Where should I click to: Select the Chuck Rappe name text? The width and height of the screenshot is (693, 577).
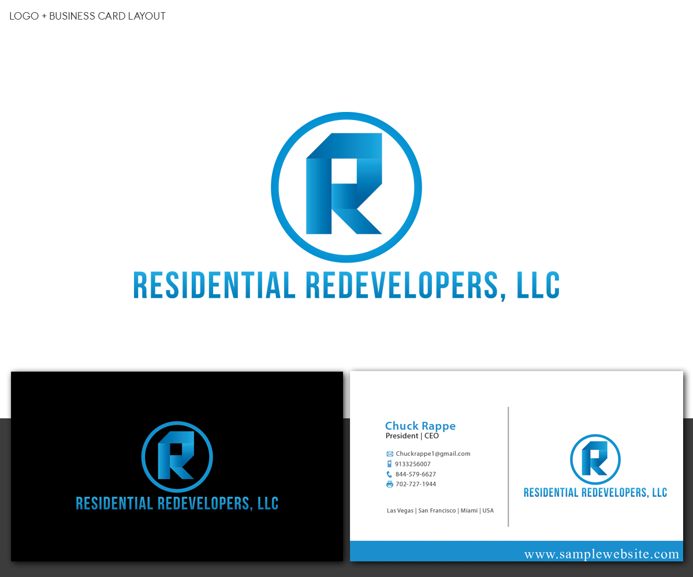(420, 426)
